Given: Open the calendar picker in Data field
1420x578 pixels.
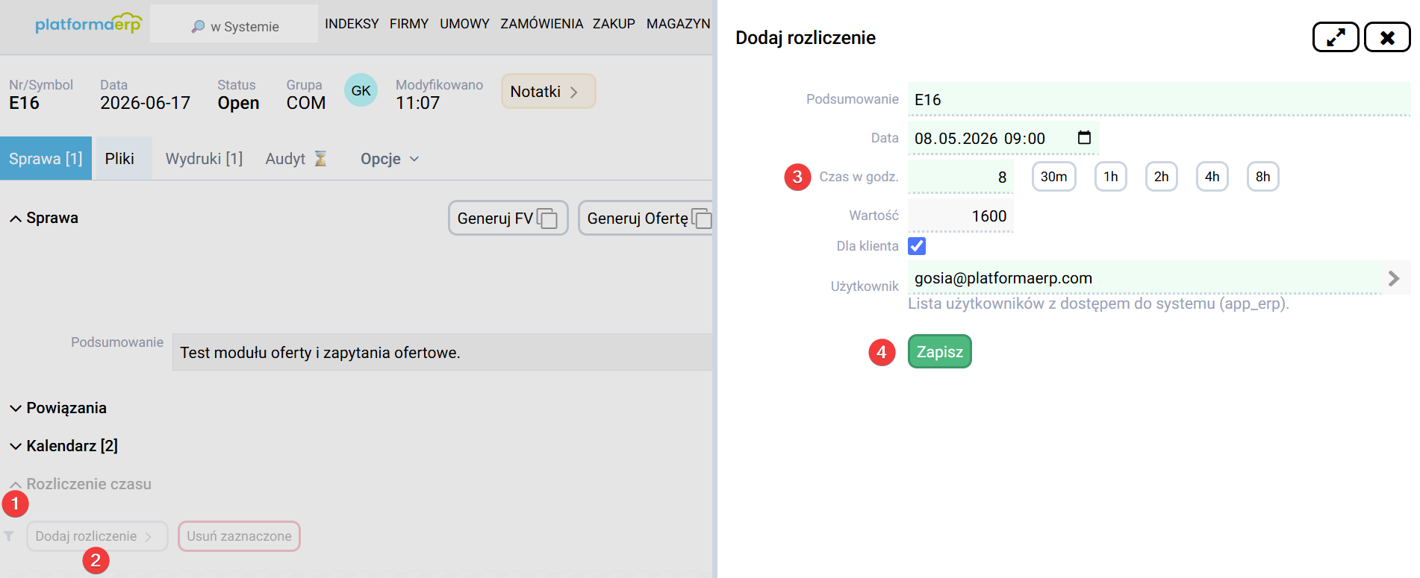Looking at the screenshot, I should pyautogui.click(x=1084, y=138).
